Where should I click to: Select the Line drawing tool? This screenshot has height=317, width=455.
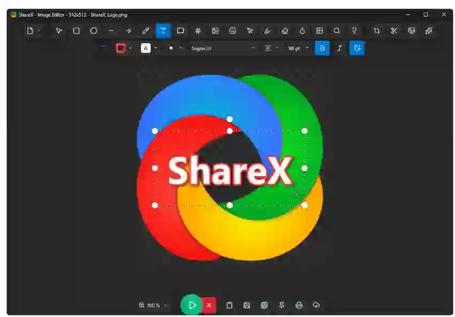pos(111,31)
